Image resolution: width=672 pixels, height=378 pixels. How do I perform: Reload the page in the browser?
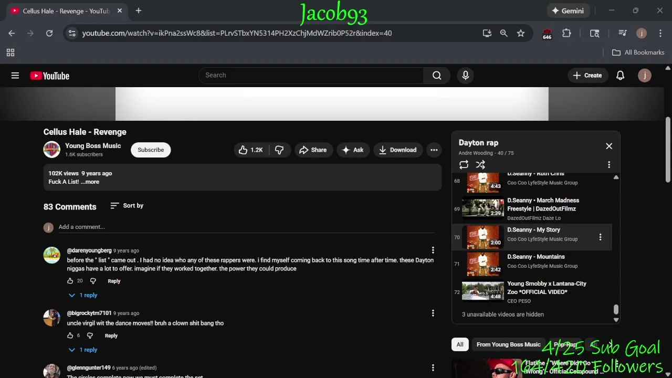49,33
